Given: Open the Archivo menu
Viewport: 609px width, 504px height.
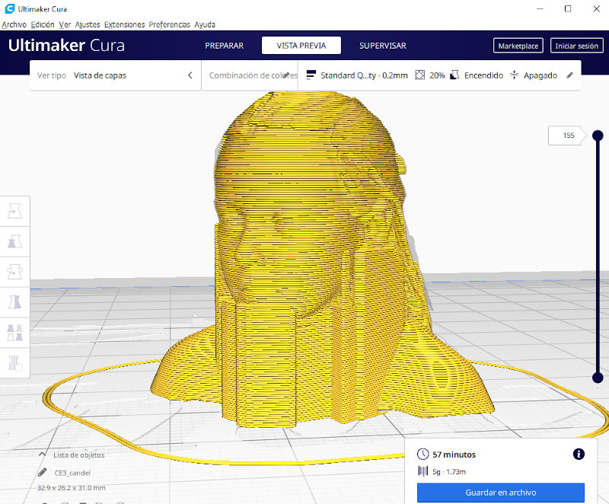Looking at the screenshot, I should (14, 24).
